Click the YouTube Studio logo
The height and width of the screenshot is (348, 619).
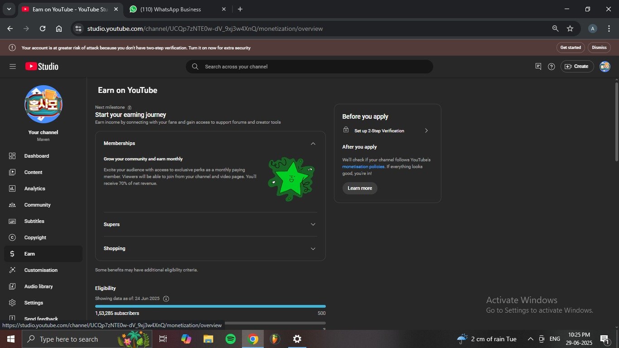[42, 67]
